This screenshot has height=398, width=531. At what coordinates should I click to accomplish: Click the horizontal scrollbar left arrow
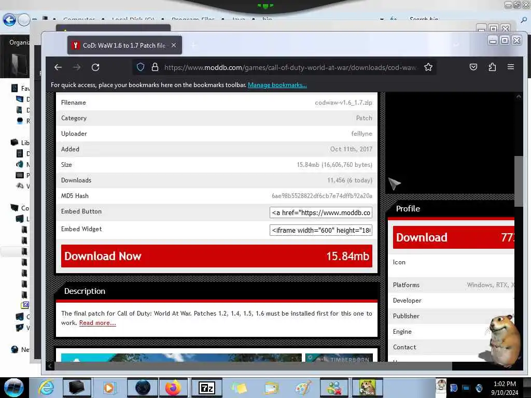coord(50,366)
